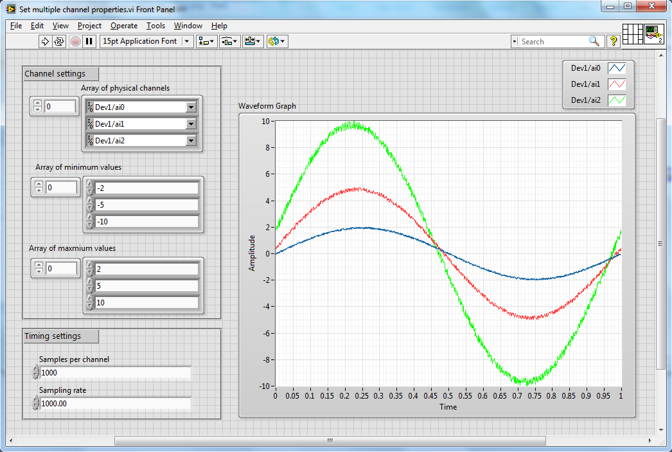Open the Operate menu
Image resolution: width=672 pixels, height=452 pixels.
pyautogui.click(x=123, y=26)
